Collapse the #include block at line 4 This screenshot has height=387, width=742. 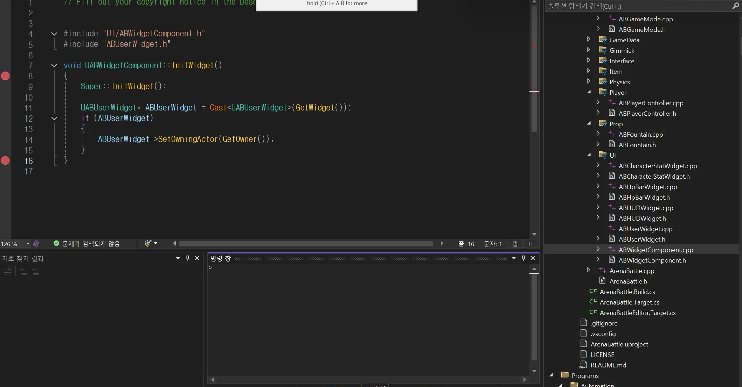tap(54, 34)
